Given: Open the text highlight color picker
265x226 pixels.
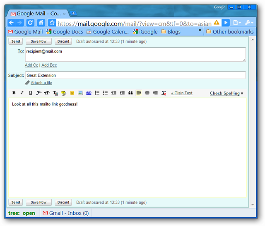Looking at the screenshot, I should (64, 93).
